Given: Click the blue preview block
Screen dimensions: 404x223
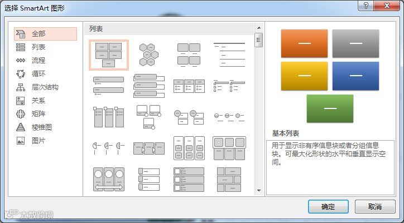Looking at the screenshot, I should pyautogui.click(x=355, y=76).
